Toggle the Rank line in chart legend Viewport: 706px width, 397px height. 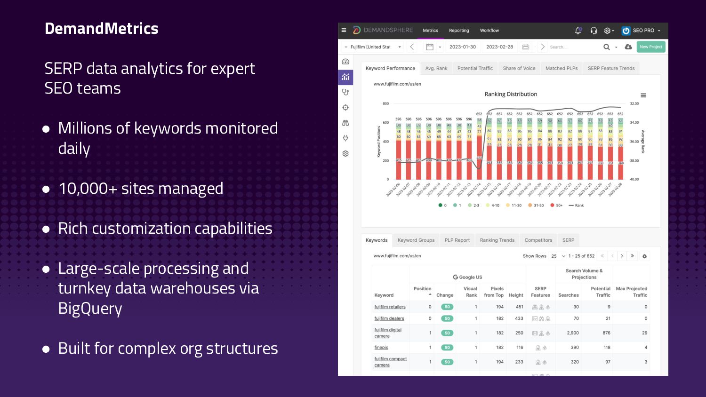576,206
